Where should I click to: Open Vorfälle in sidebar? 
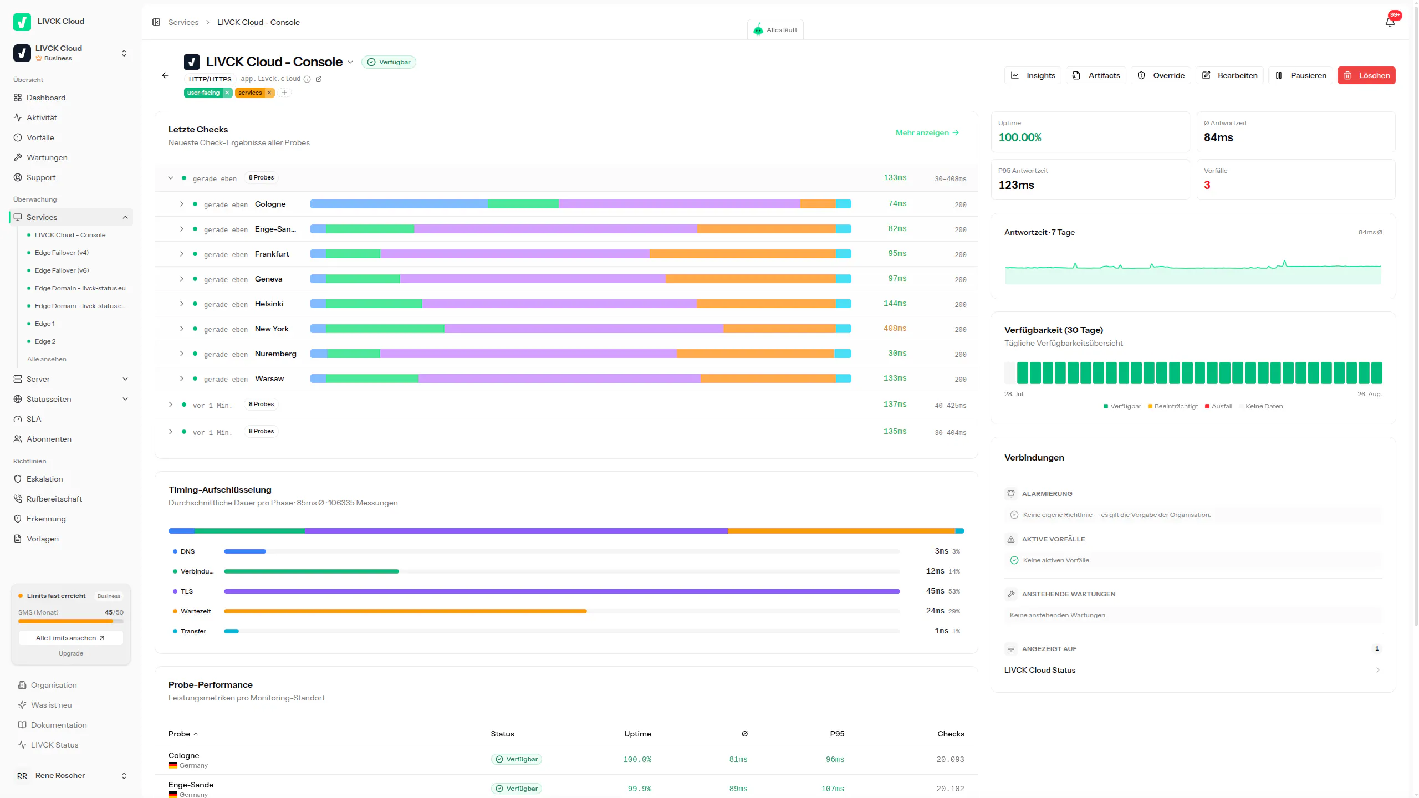[71, 137]
